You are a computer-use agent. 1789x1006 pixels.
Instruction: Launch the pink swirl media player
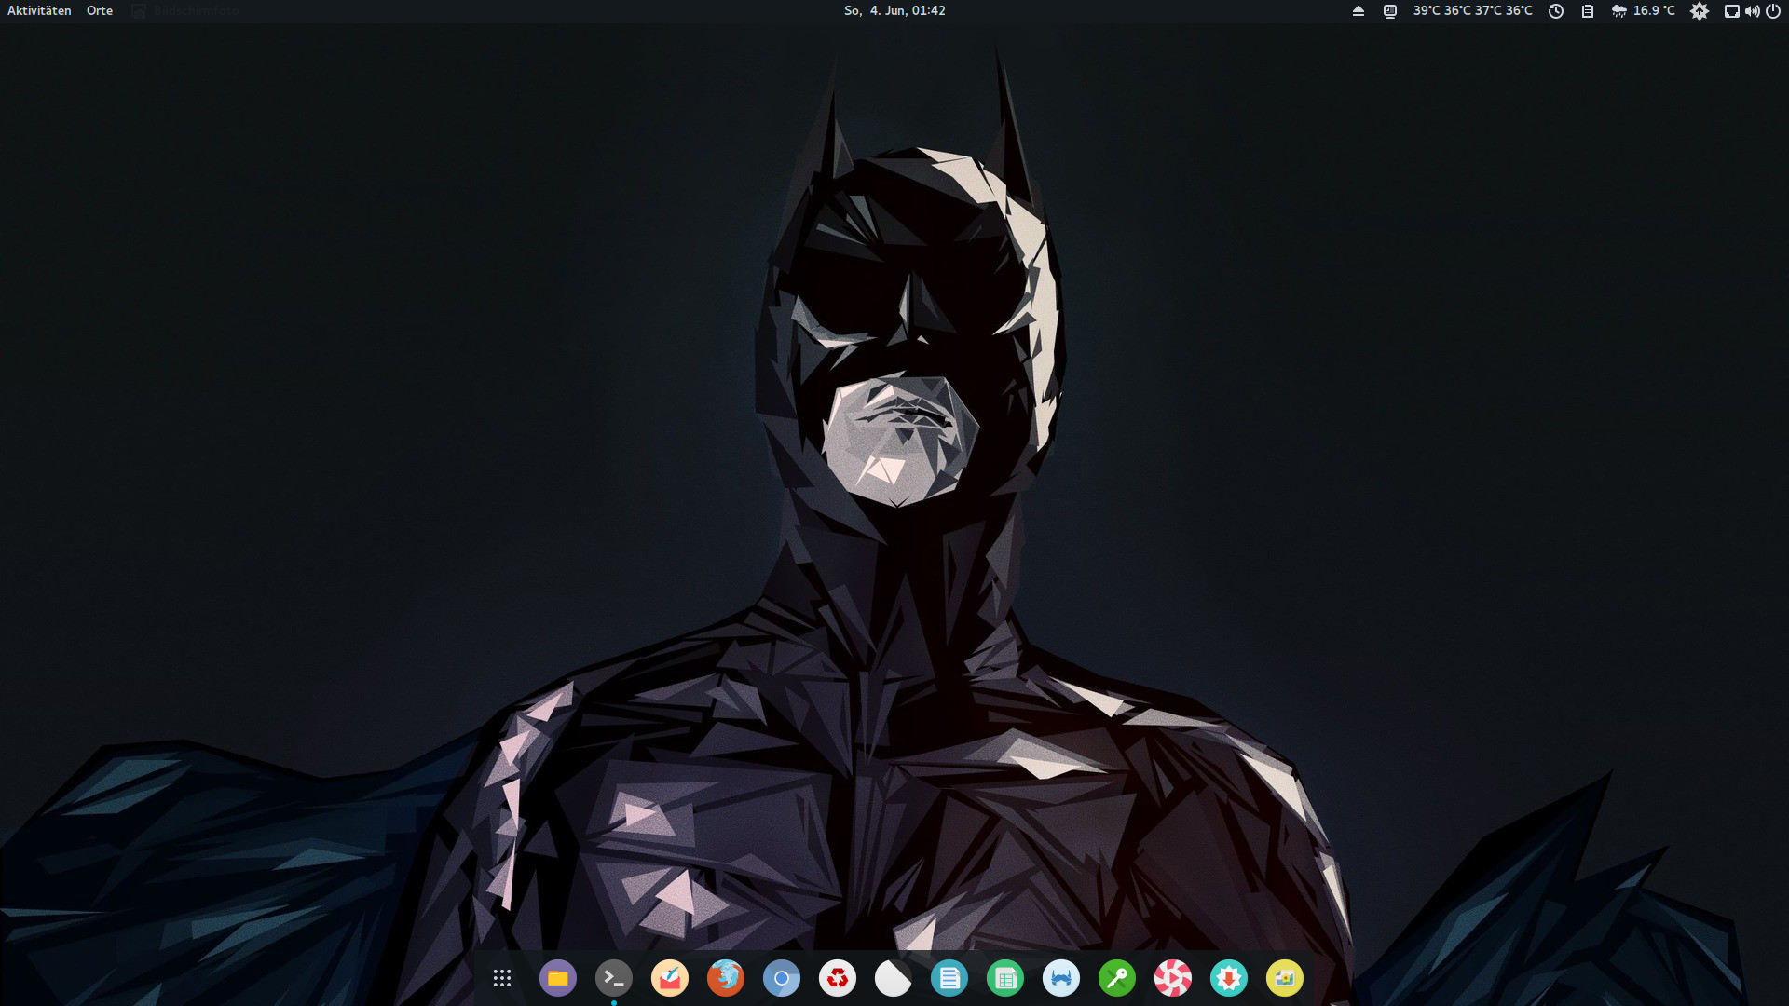point(1172,978)
